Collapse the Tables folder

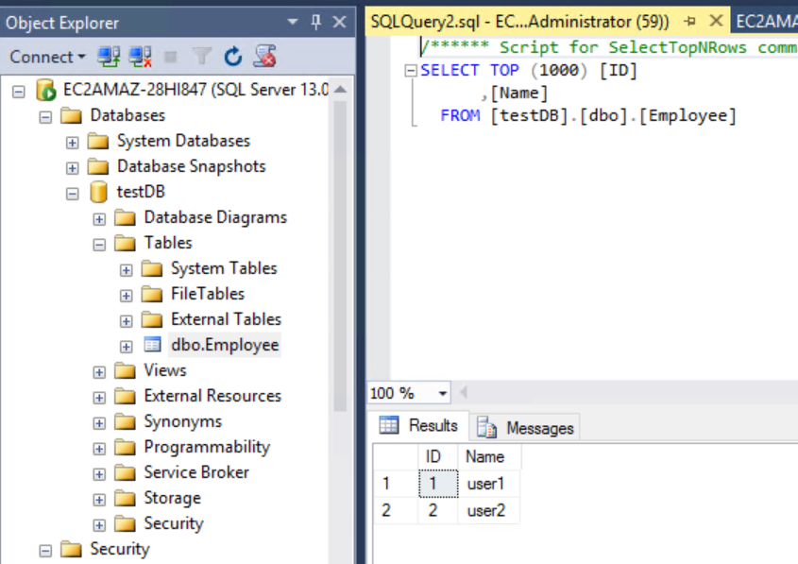99,245
